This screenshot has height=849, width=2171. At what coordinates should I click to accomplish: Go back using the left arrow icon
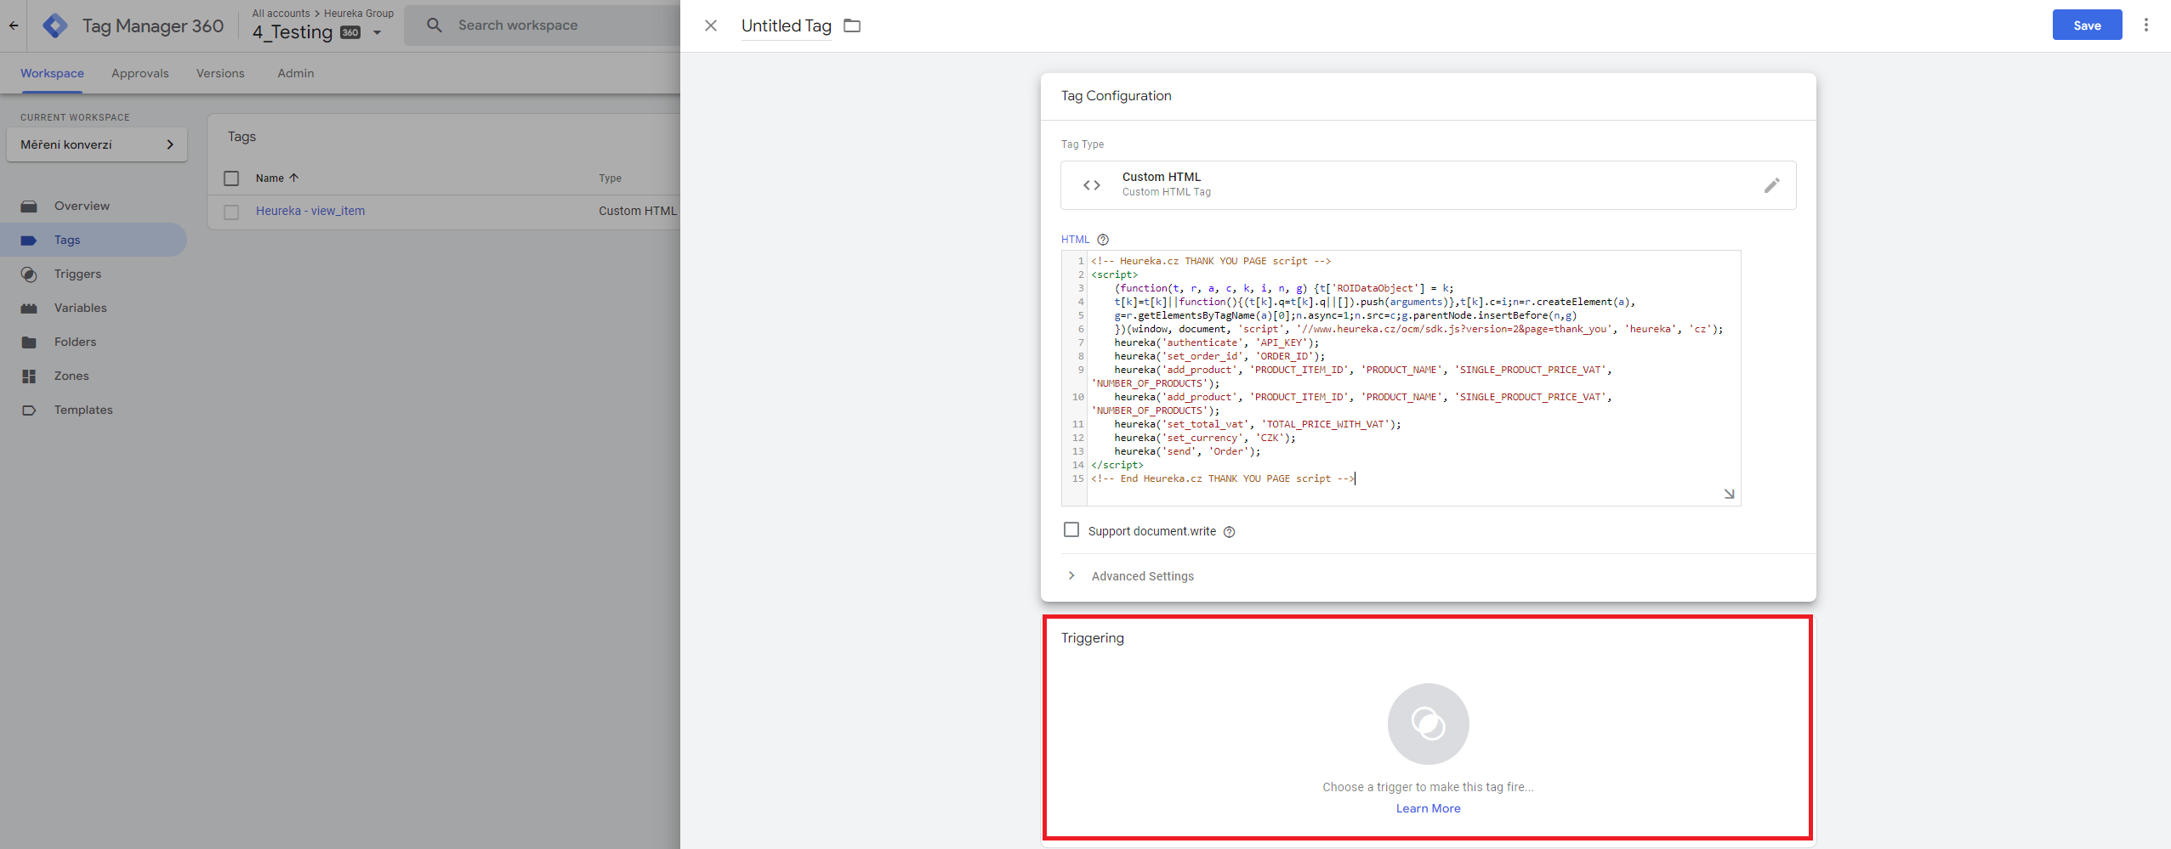pyautogui.click(x=14, y=25)
